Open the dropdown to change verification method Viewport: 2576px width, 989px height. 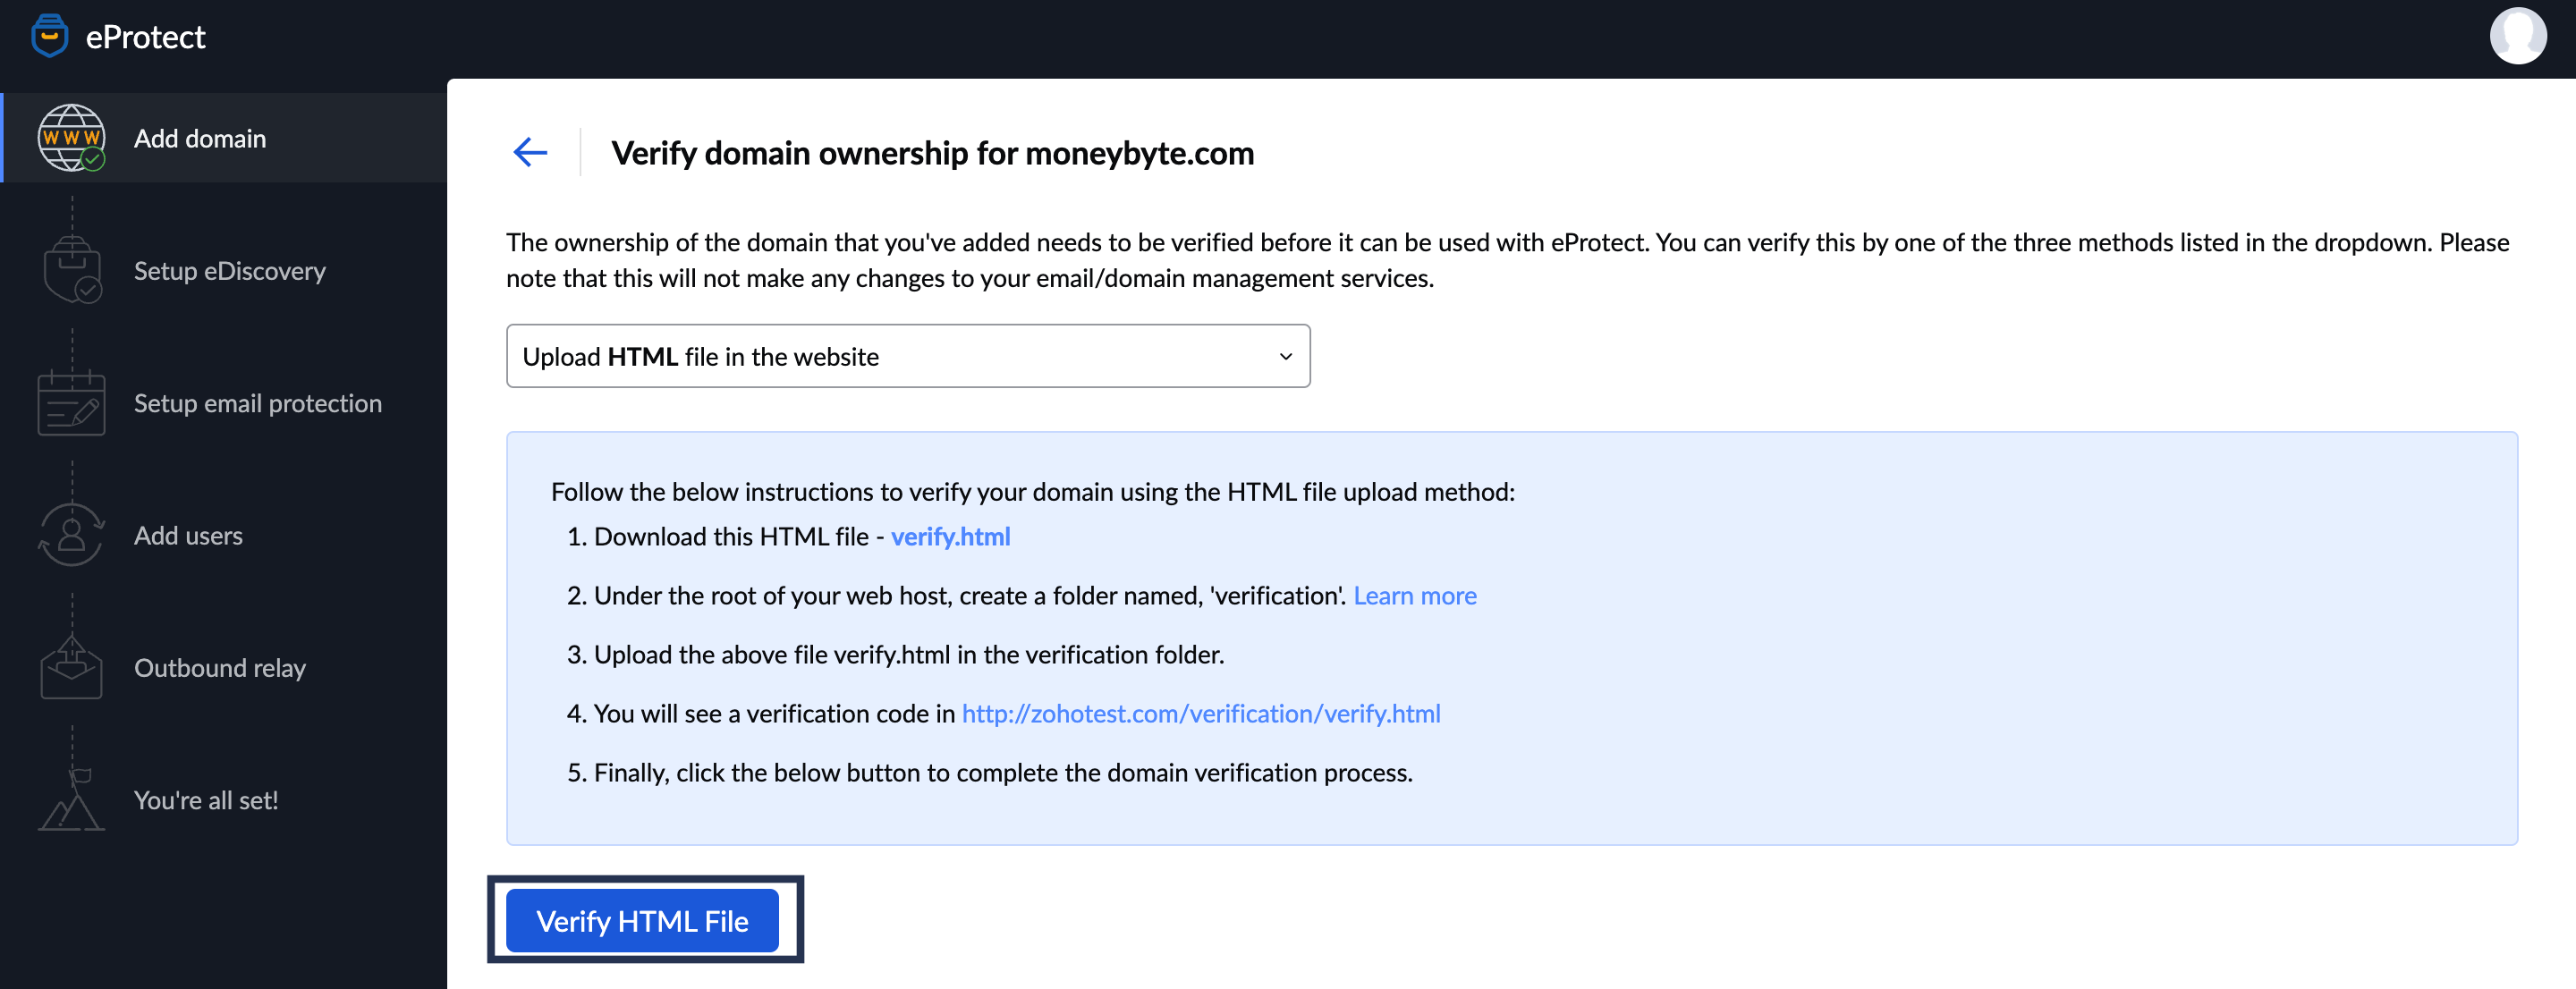(x=907, y=355)
